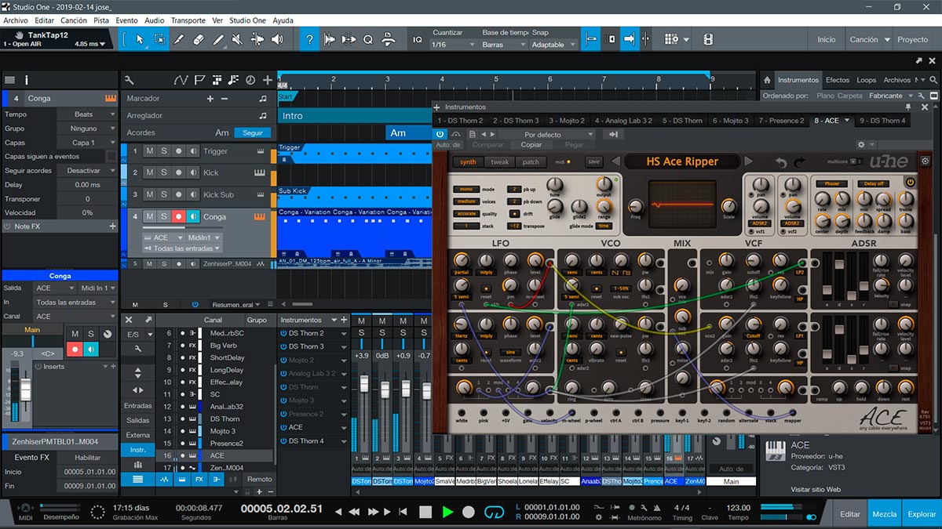The image size is (942, 529).
Task: Click the green Play button
Action: click(x=447, y=512)
